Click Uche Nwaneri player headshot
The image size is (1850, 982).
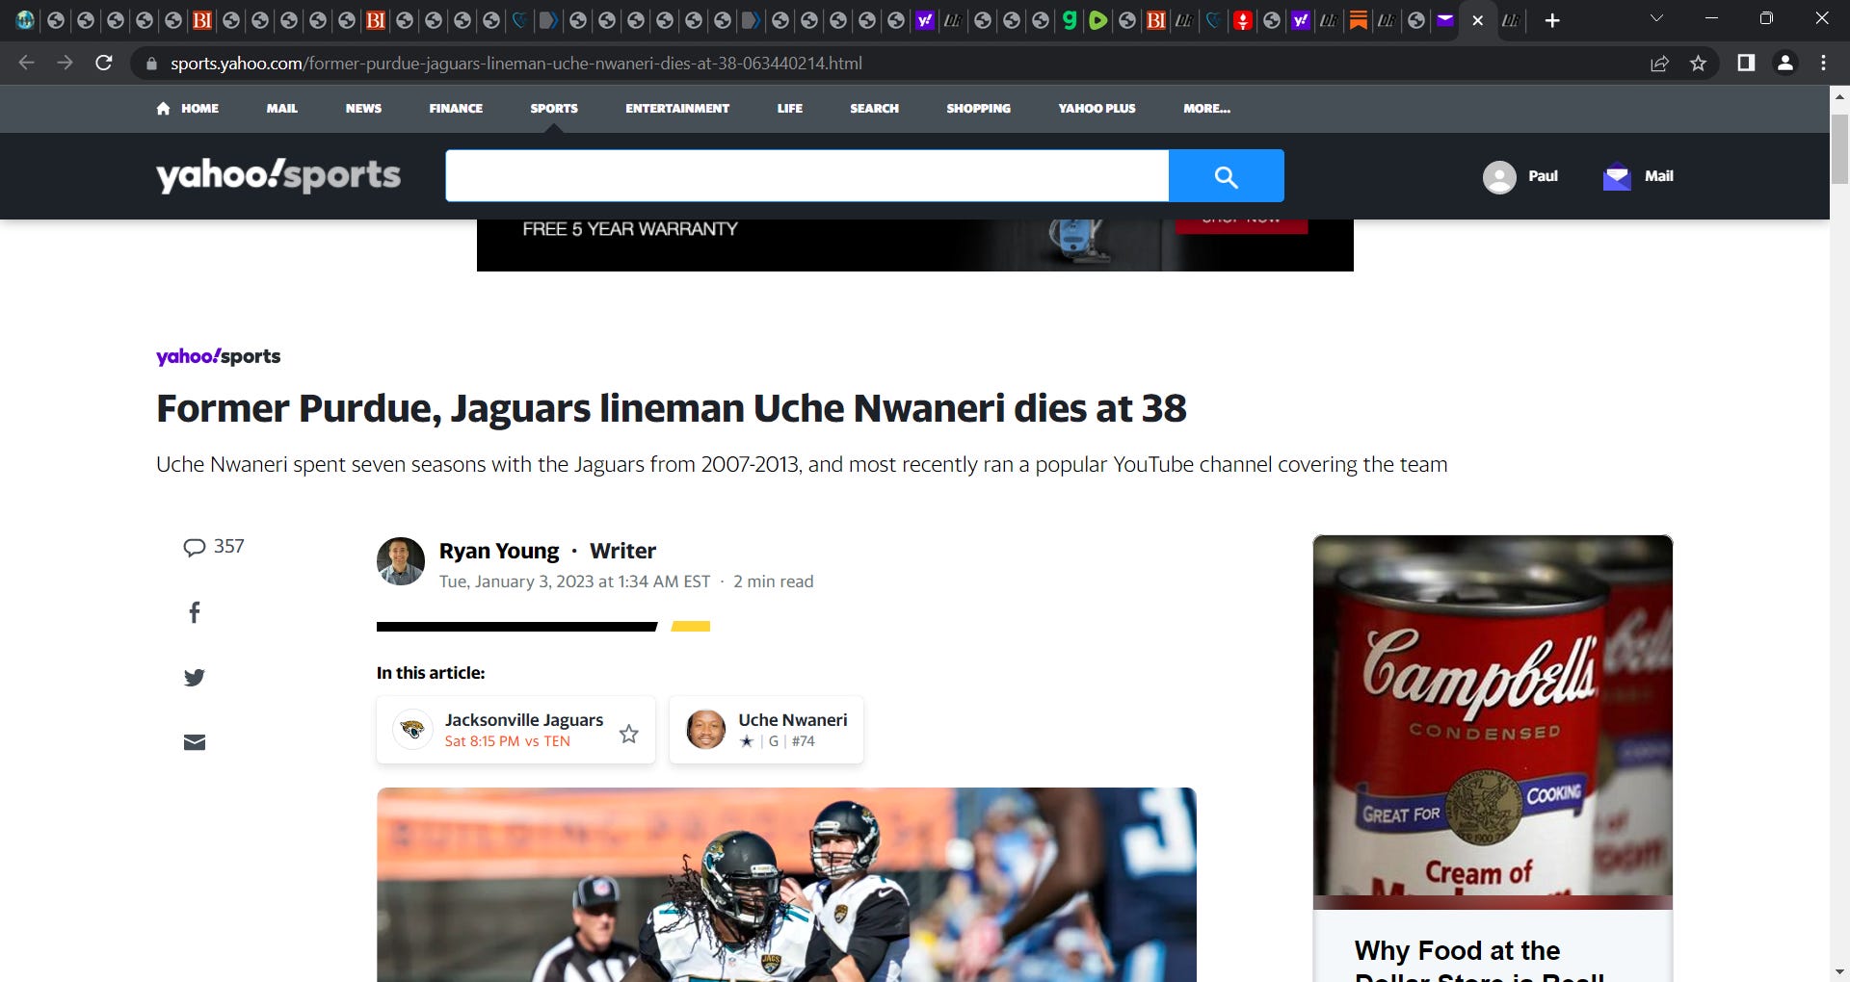(706, 730)
